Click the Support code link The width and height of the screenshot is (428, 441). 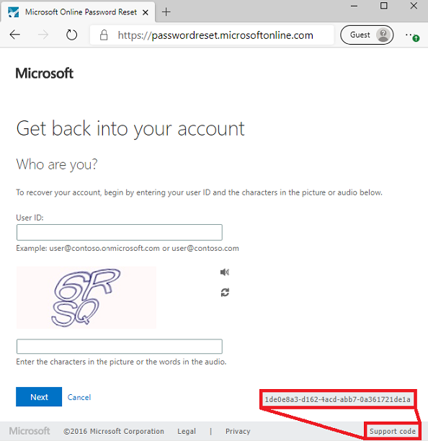392,431
